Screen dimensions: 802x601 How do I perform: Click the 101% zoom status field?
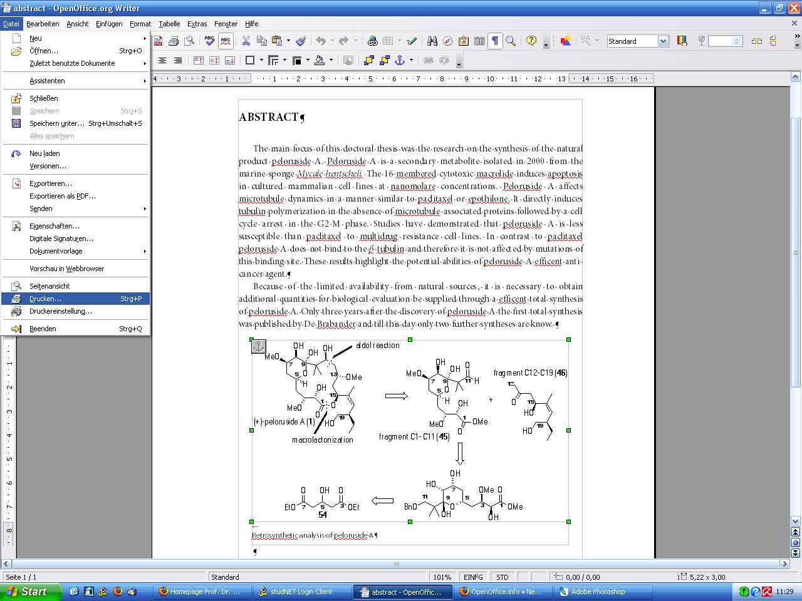click(x=442, y=577)
